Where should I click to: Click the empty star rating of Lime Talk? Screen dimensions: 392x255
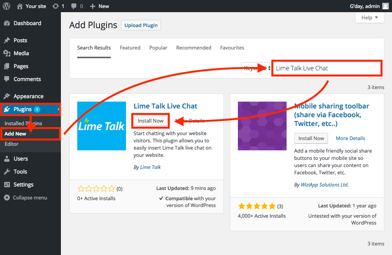[x=96, y=188]
